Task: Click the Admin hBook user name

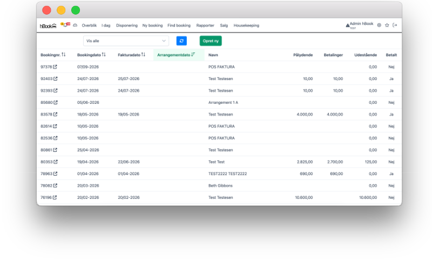Action: click(x=361, y=24)
